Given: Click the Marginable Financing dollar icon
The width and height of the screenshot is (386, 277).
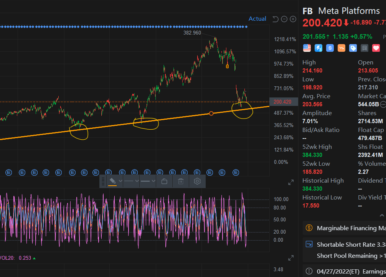Looking at the screenshot, I should click(x=309, y=228).
